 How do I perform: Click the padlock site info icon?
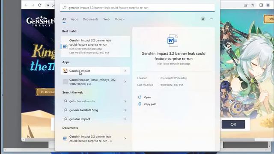48,5
